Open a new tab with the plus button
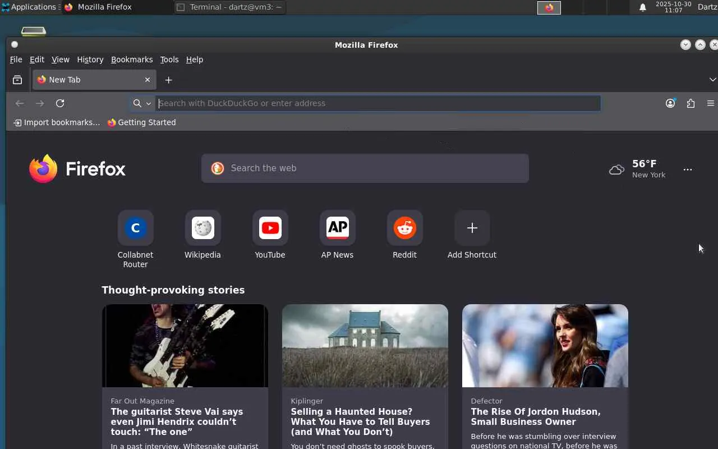This screenshot has width=718, height=449. click(168, 80)
